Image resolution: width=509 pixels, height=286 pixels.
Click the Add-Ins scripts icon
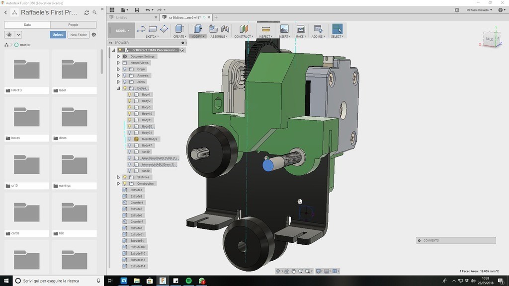[x=318, y=29]
